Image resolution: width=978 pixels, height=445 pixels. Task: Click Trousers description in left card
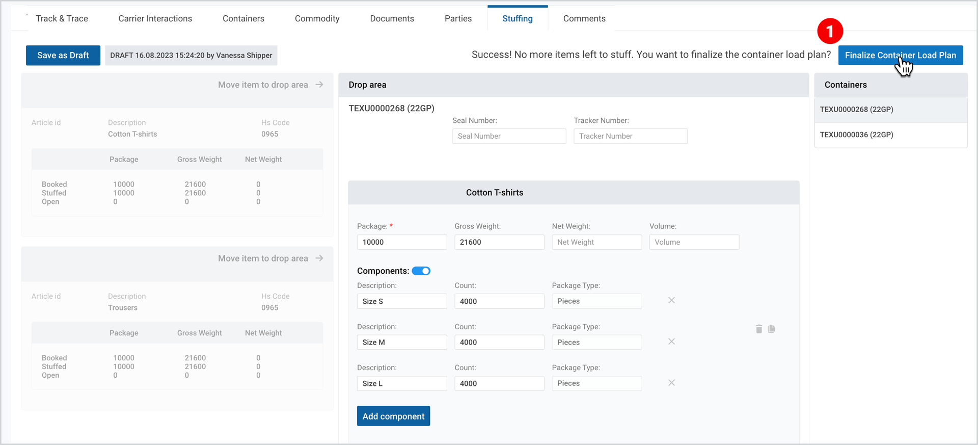point(123,308)
